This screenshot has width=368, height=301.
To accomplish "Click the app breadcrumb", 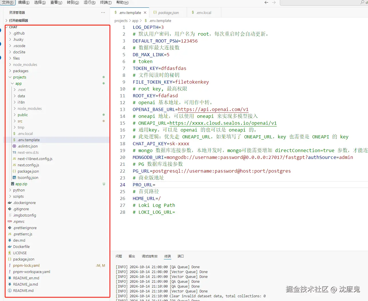I will (x=135, y=21).
